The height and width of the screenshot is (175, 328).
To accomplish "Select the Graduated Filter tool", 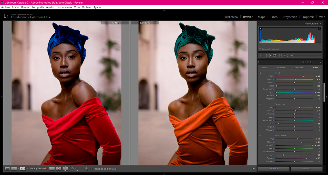I will pos(280,55).
